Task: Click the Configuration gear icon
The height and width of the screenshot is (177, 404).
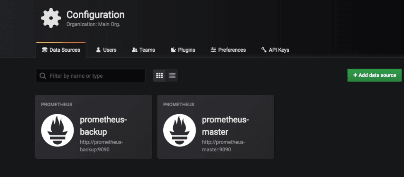Action: click(x=51, y=18)
